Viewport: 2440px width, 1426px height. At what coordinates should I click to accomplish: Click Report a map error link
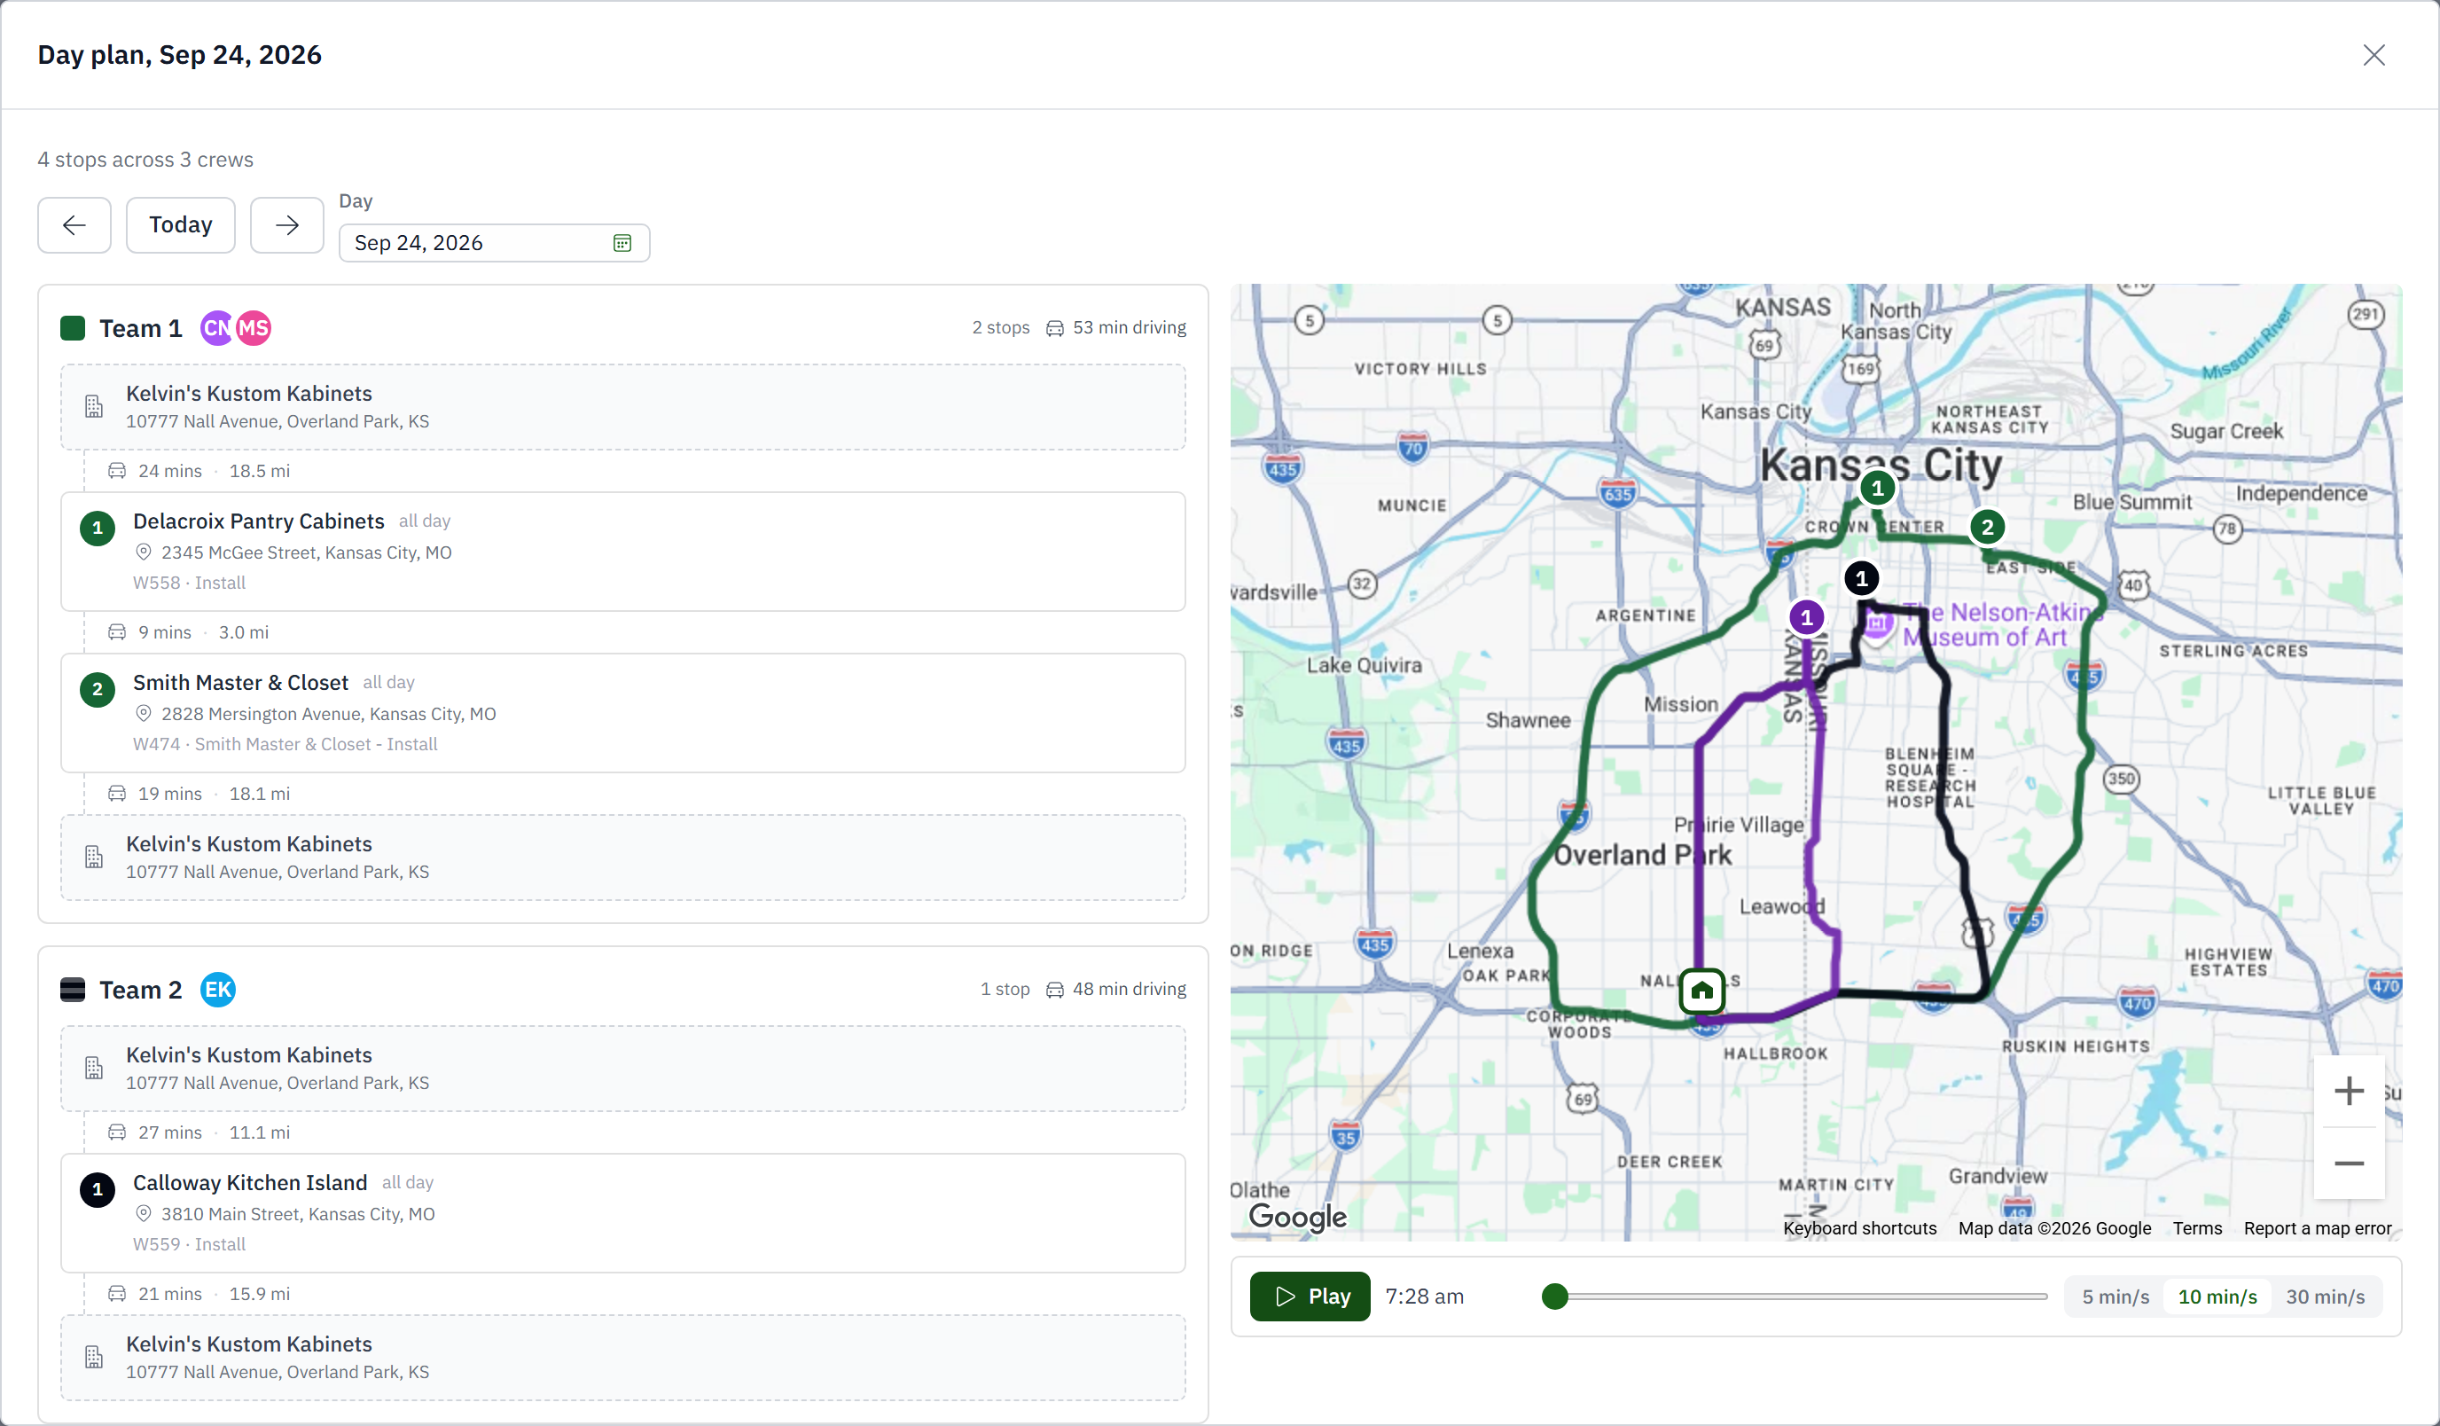[x=2317, y=1228]
